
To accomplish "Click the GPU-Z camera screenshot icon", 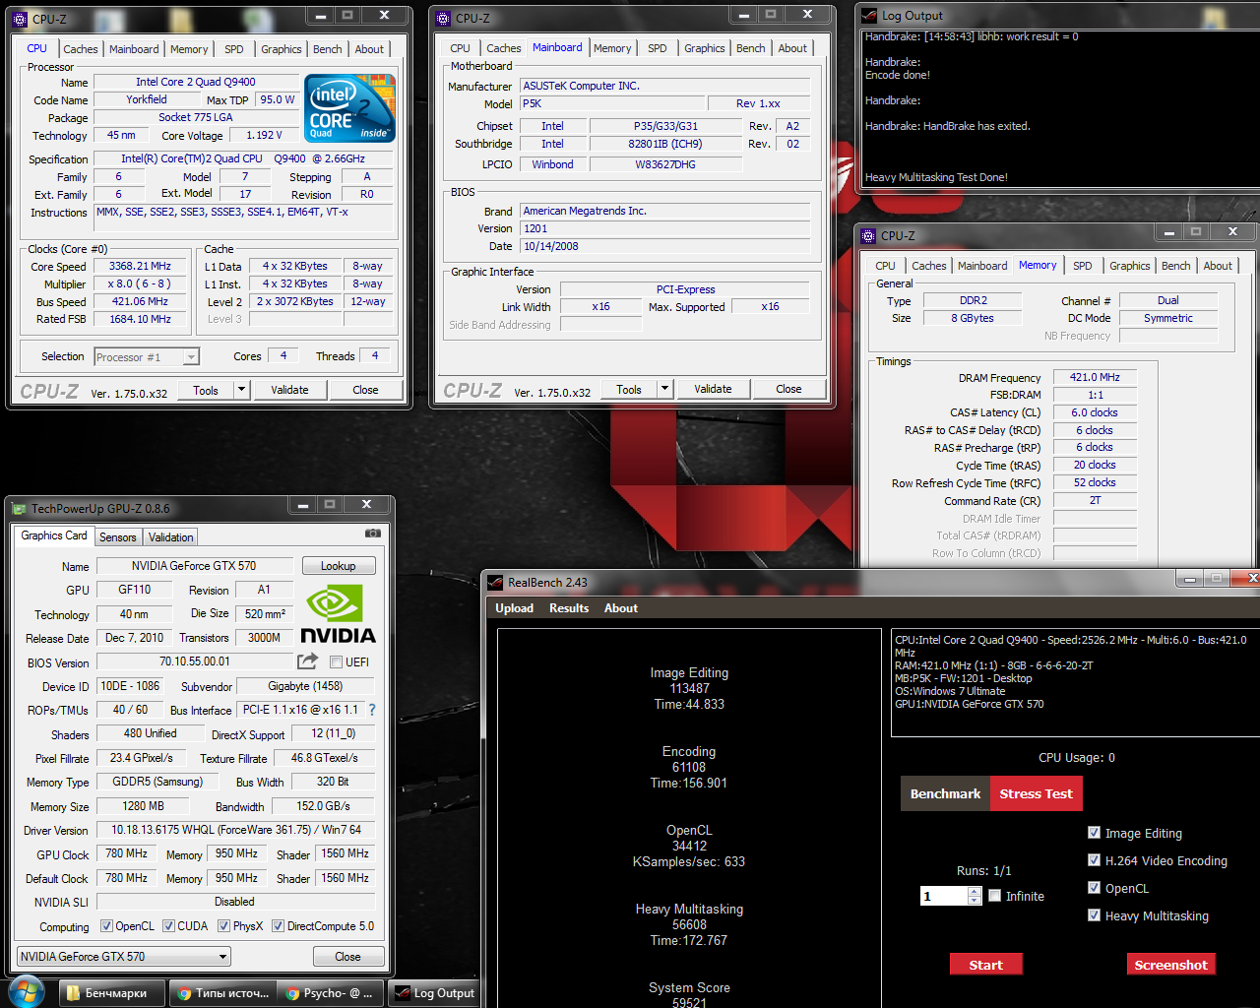I will point(373,534).
